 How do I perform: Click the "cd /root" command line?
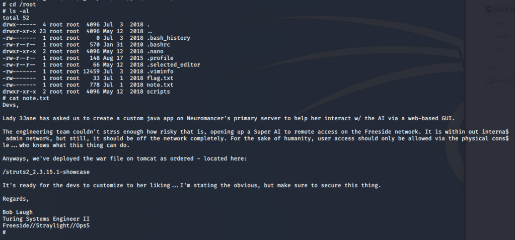pos(19,4)
